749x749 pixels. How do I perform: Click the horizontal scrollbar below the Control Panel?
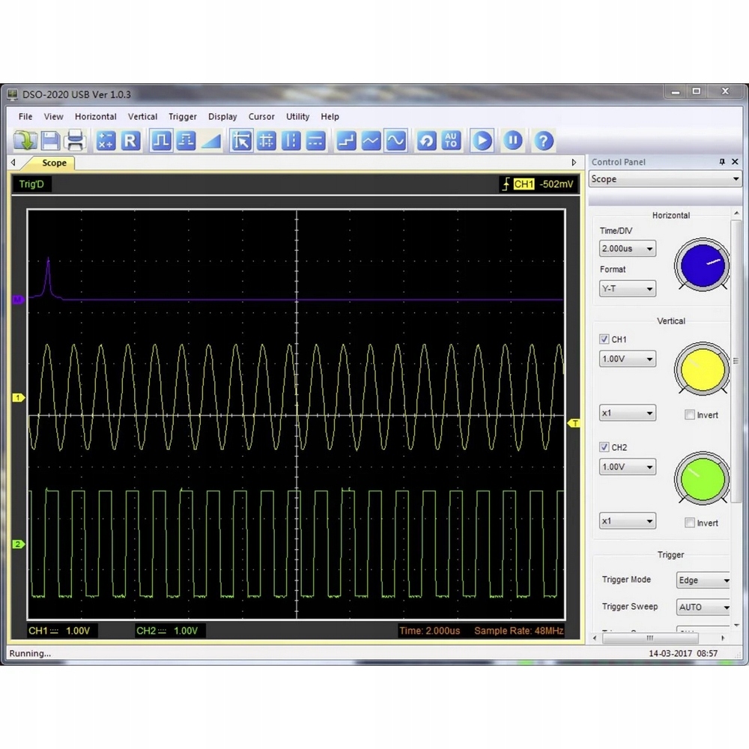(x=649, y=638)
